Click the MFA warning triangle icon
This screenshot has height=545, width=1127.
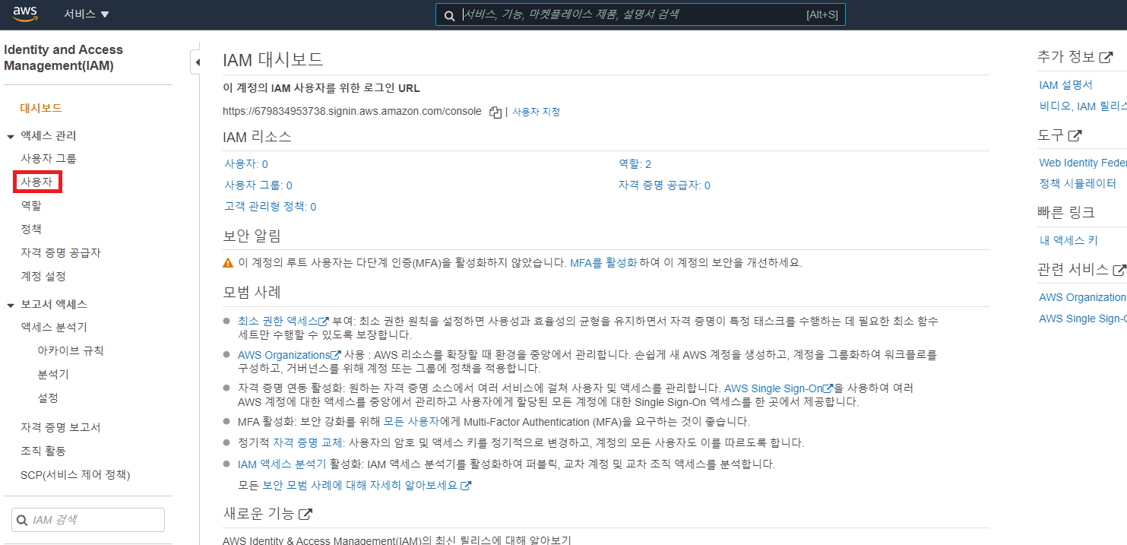[x=228, y=263]
